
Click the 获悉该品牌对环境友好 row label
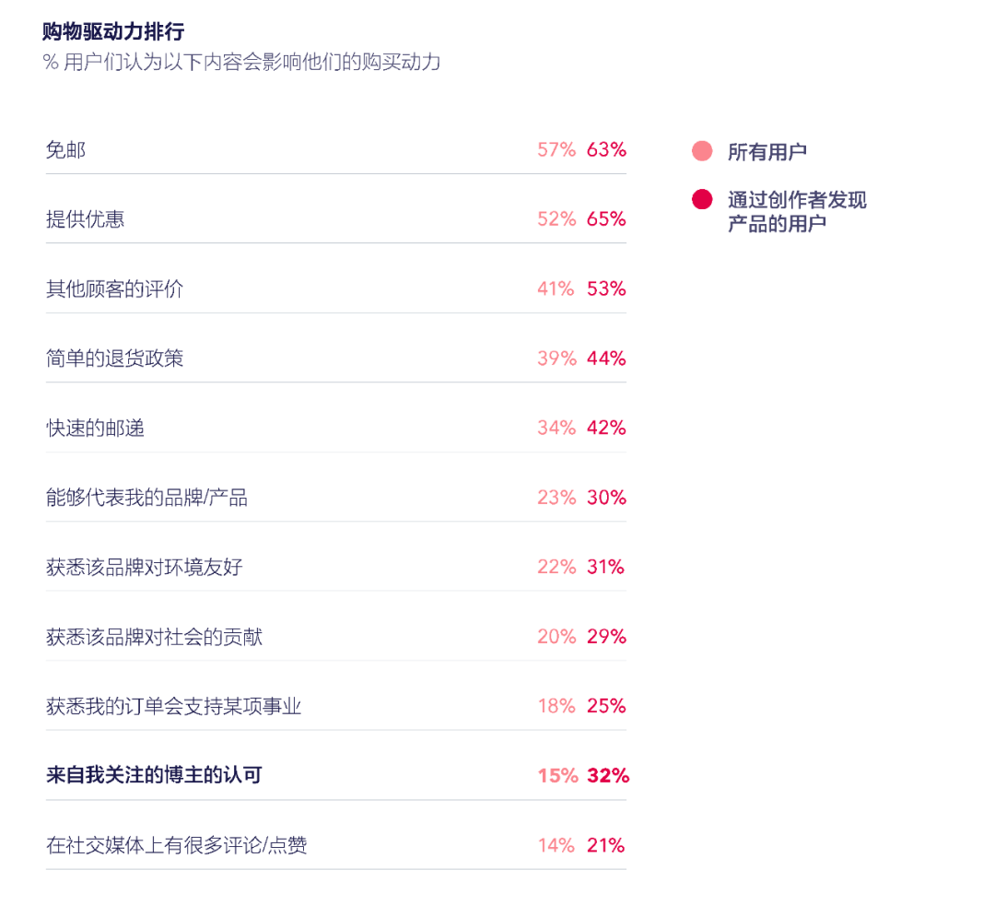pos(144,567)
